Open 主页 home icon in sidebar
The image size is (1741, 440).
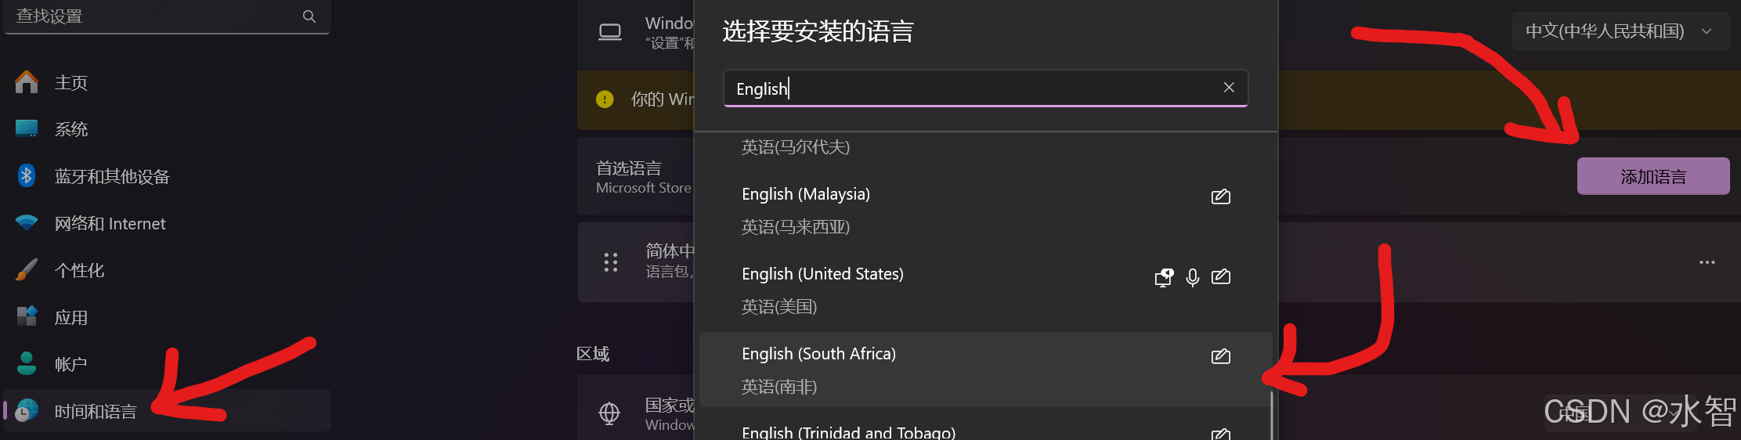(x=27, y=82)
